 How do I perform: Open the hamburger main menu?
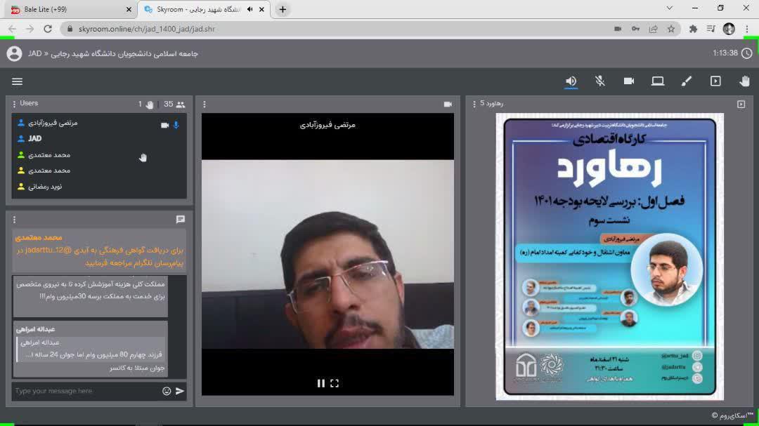point(18,81)
